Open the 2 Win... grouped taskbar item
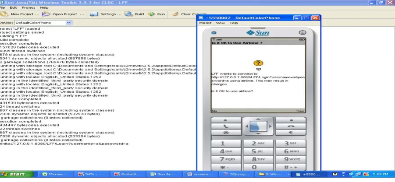Screen dimensions: 395x182 click(272, 174)
